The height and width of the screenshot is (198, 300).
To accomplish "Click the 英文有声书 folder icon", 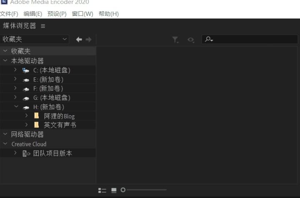I will point(36,125).
